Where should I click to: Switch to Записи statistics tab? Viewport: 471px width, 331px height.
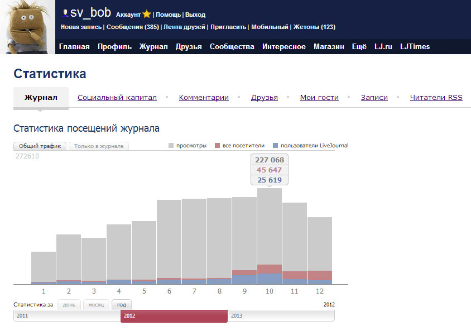click(x=374, y=98)
